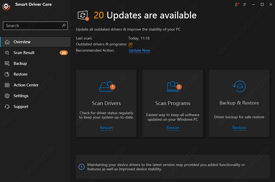Close the Smart Driver Care window

tap(271, 5)
